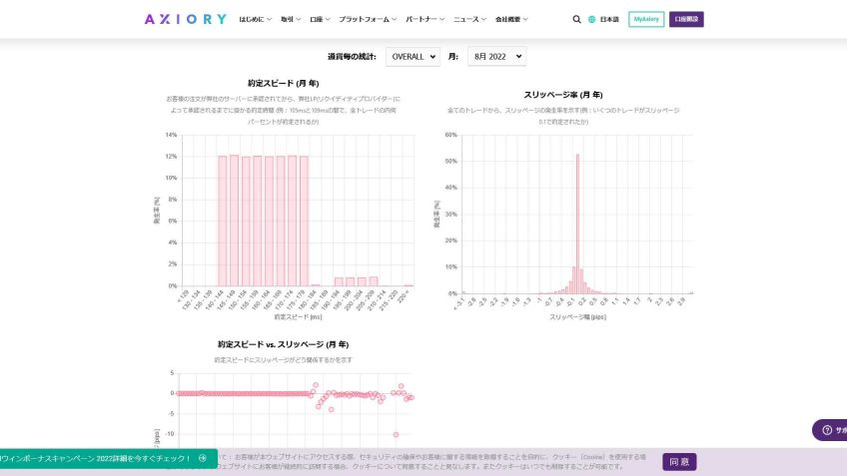Open the search magnifier icon
847x476 pixels.
pos(576,19)
